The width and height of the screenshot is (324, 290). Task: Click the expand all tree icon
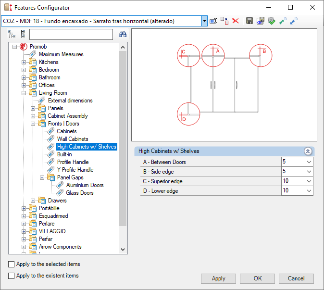pos(12,34)
